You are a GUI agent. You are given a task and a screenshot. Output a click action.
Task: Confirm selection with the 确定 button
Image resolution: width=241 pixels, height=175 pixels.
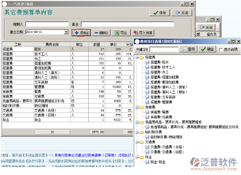tap(207, 49)
